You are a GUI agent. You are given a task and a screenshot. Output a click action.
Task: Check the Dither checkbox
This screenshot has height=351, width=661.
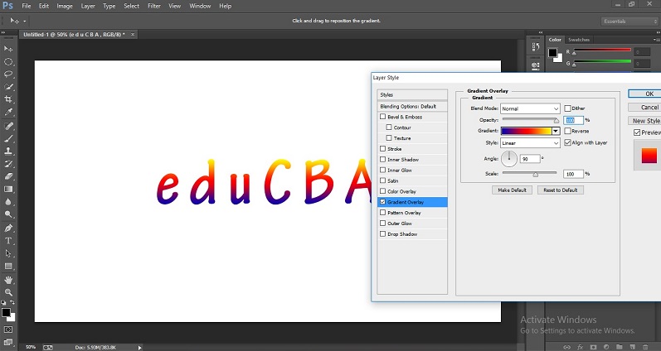(567, 108)
